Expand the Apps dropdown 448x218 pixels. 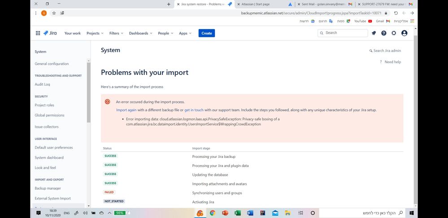[x=185, y=33]
